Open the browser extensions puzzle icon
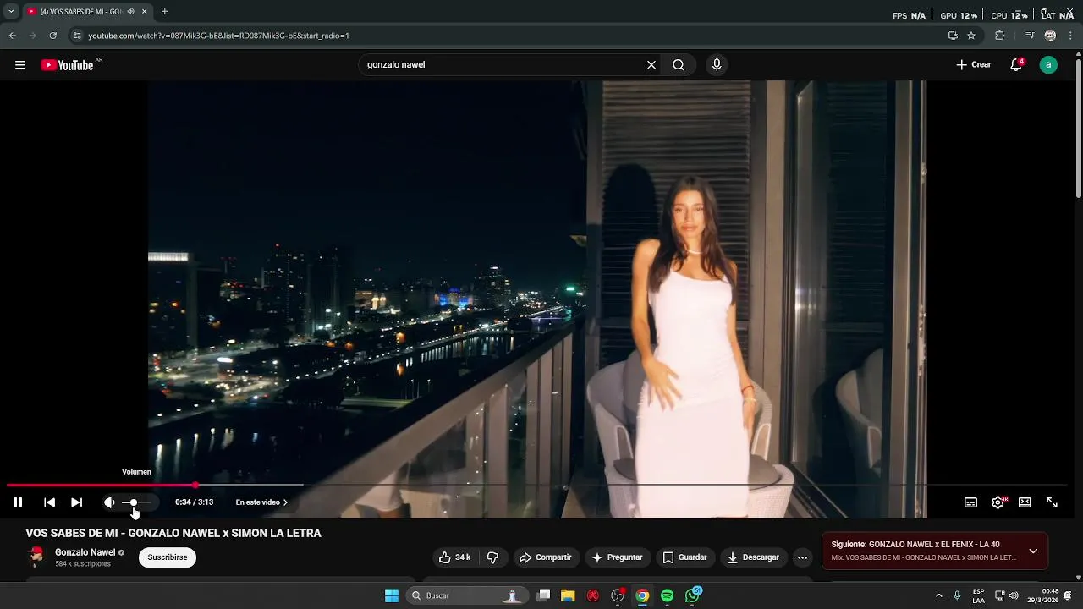The height and width of the screenshot is (609, 1083). click(x=999, y=36)
